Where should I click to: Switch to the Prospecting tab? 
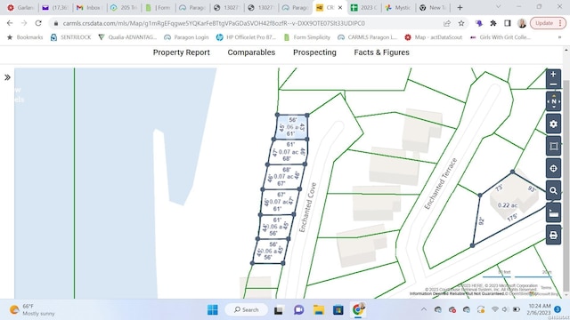pos(314,52)
